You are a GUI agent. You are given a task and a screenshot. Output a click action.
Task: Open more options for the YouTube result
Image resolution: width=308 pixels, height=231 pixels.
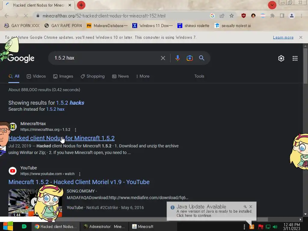(79, 174)
